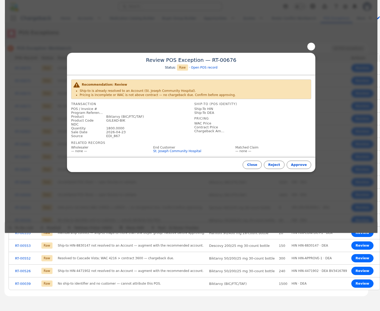
Task: Dismiss the modal with the round close icon
Action: (x=311, y=47)
